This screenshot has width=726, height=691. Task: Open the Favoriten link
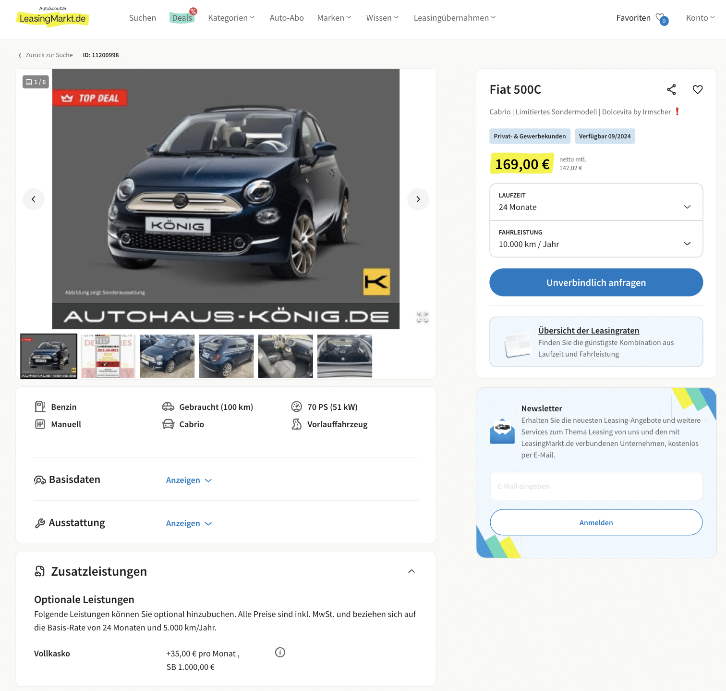(633, 18)
